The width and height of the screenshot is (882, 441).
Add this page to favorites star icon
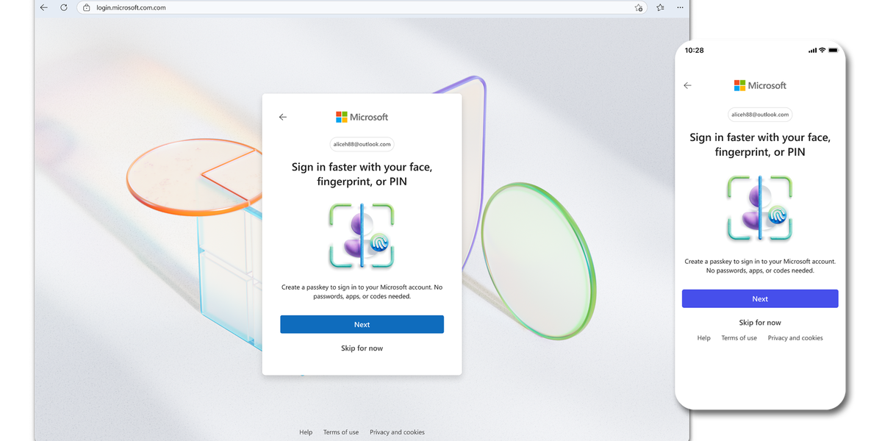[x=638, y=7]
